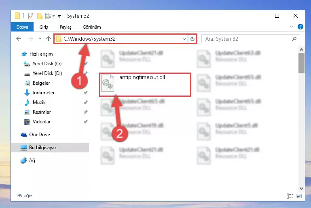Open the Customize Quick Access Toolbar arrow
Image resolution: width=311 pixels, height=208 pixels.
[x=59, y=16]
